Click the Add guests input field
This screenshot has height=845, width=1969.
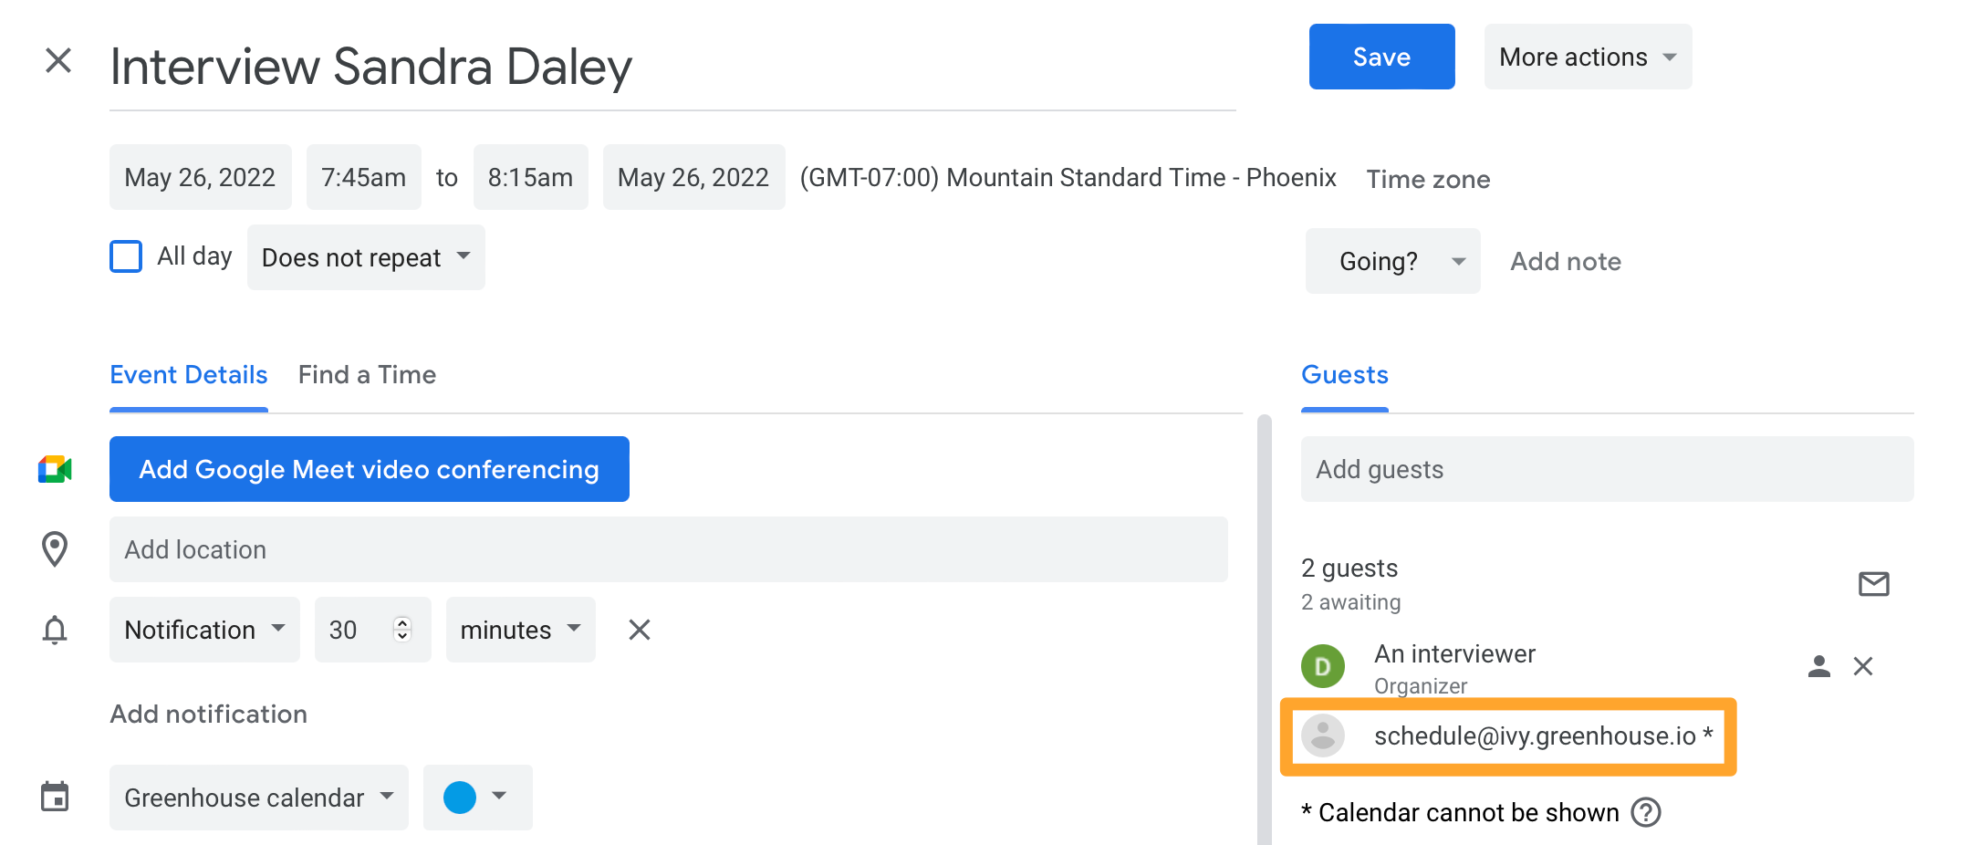pos(1606,469)
